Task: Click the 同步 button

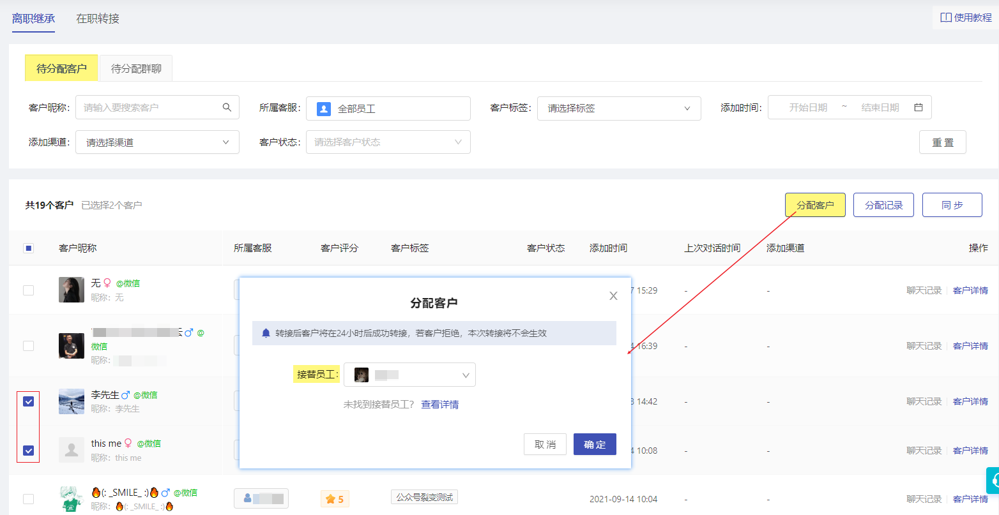Action: click(952, 205)
